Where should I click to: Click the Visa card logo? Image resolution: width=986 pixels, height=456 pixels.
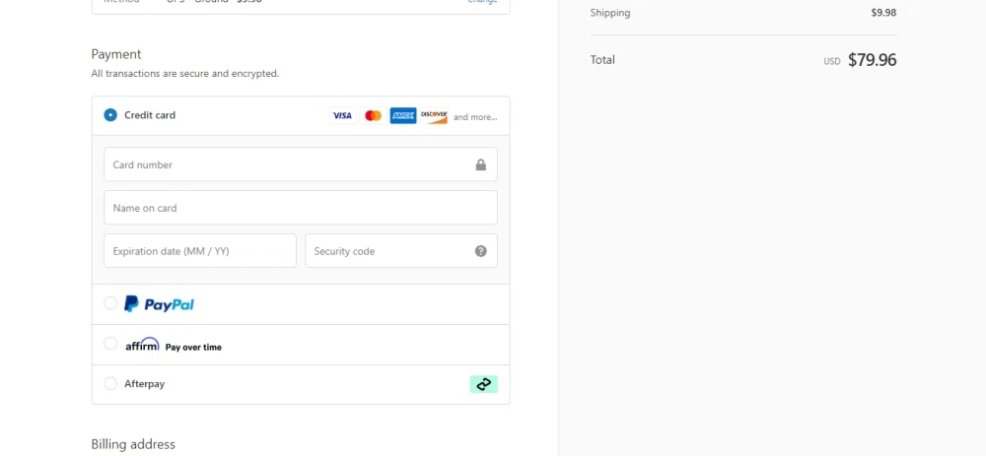341,116
